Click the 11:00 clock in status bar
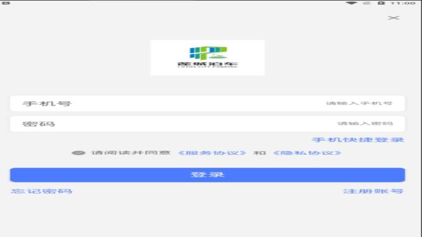The image size is (422, 237). coord(404,3)
